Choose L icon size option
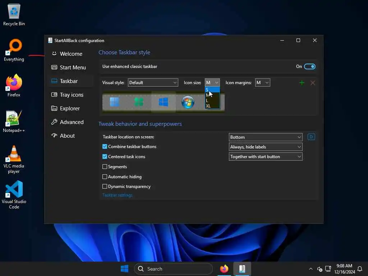Viewport: 368px width, 276px height. pos(212,101)
